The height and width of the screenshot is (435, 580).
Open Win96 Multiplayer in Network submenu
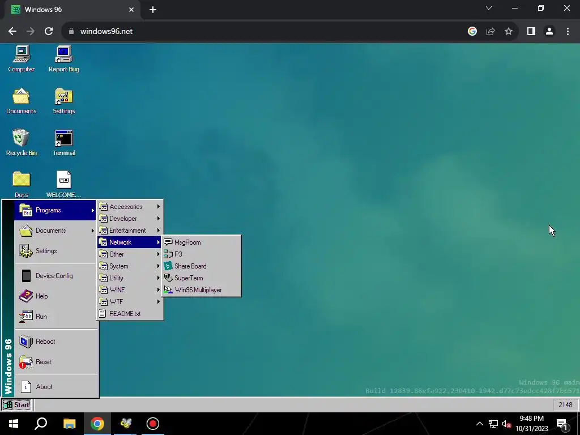[202, 289]
